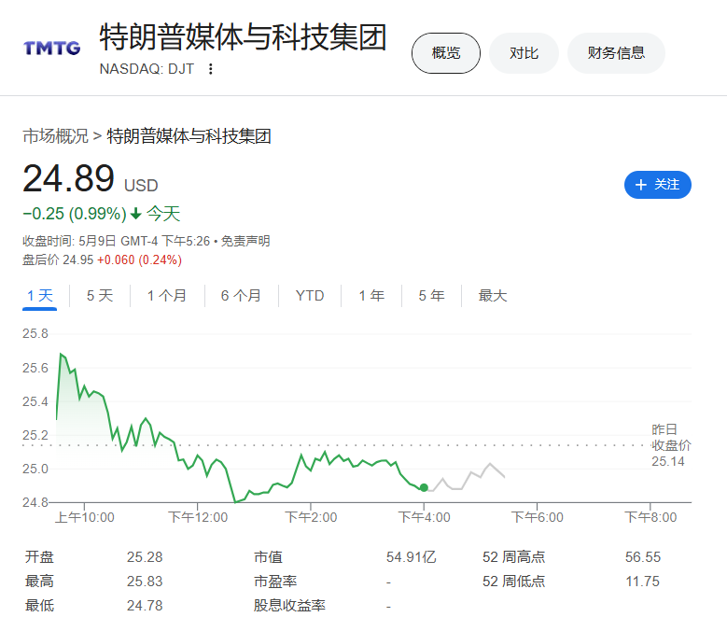Open the 财务信息 financials tab
Viewport: 727px width, 631px height.
[616, 53]
